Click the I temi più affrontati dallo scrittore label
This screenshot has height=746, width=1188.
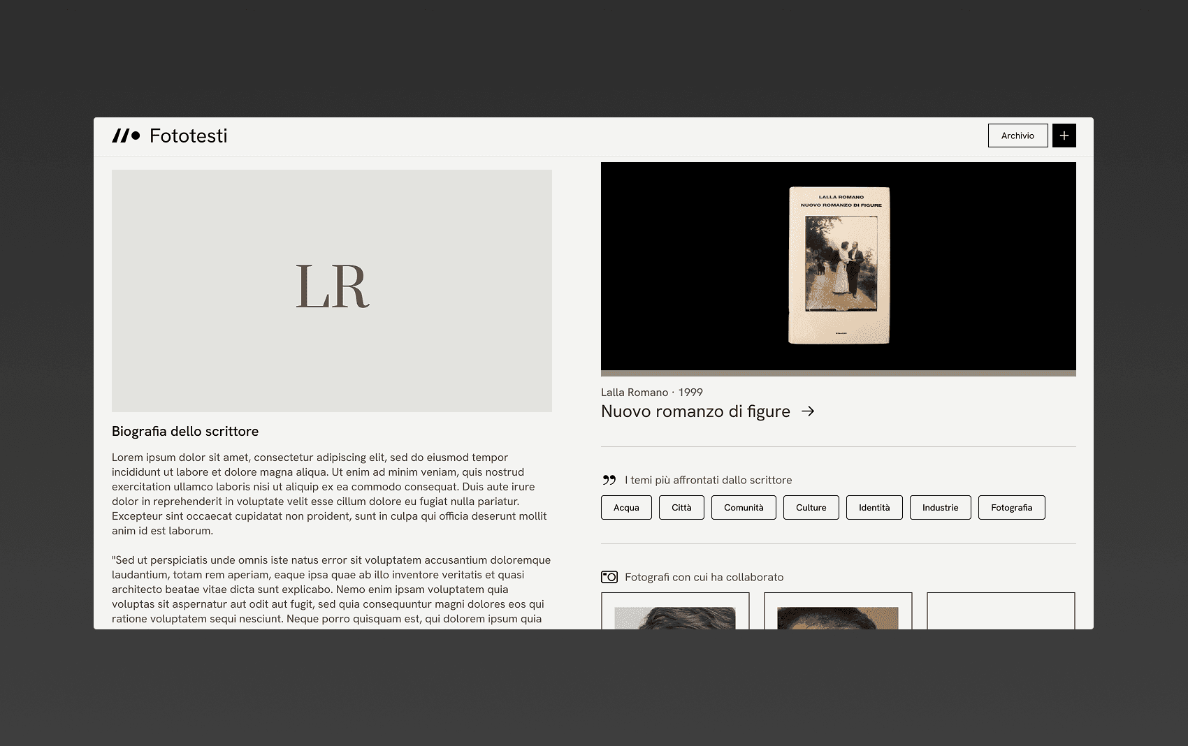[x=708, y=480]
